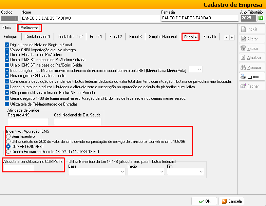Open the Fiscal 3 tab
This screenshot has height=206, width=266.
pyautogui.click(x=135, y=37)
